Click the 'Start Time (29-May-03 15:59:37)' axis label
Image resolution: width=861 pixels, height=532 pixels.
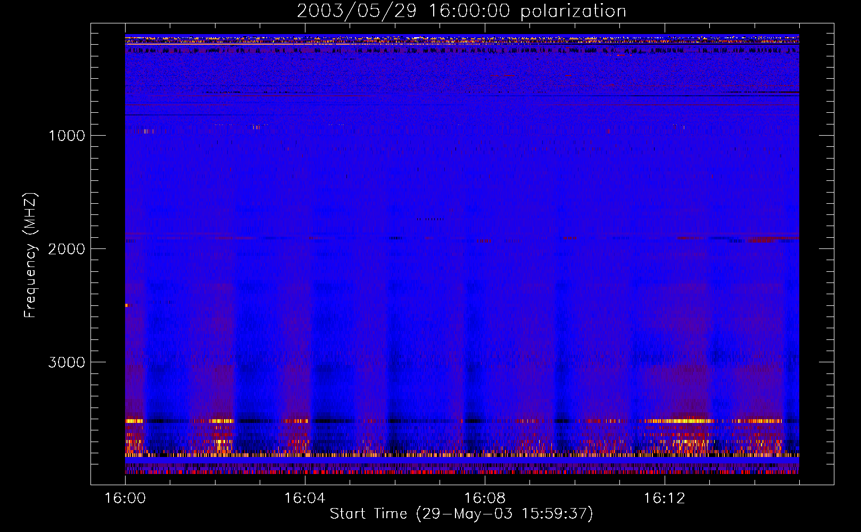pyautogui.click(x=461, y=514)
